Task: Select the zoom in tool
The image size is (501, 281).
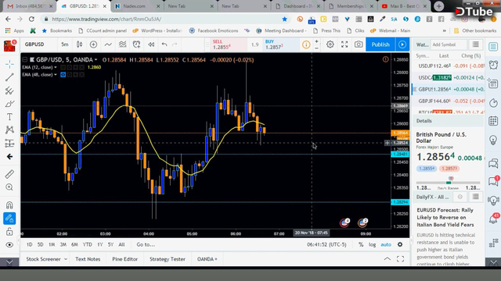Action: coord(9,187)
